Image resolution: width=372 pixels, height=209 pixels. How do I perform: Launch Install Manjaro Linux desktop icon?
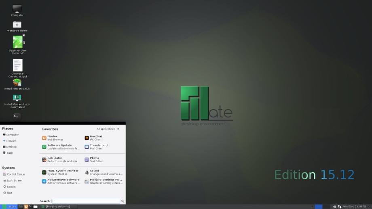(17, 84)
